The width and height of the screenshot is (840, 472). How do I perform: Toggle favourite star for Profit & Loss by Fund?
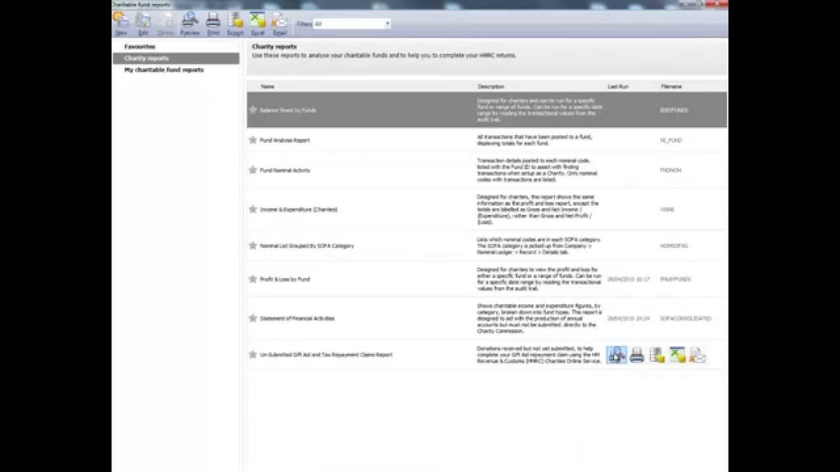[x=253, y=279]
